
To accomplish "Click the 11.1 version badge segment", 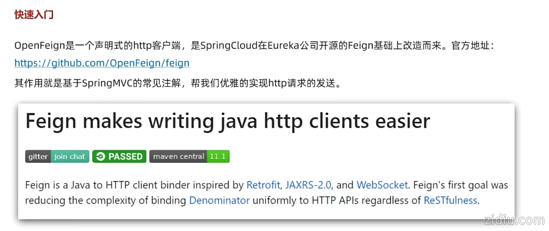I will (217, 157).
